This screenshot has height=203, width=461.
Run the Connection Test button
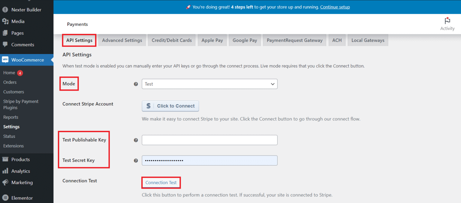tap(161, 183)
